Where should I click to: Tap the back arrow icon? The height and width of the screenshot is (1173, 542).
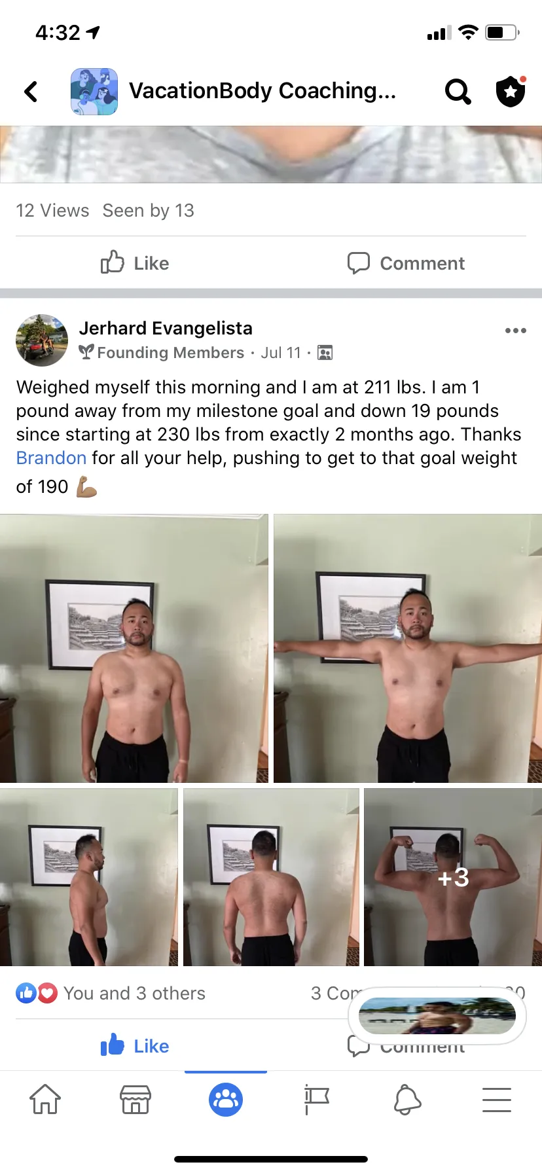point(31,92)
